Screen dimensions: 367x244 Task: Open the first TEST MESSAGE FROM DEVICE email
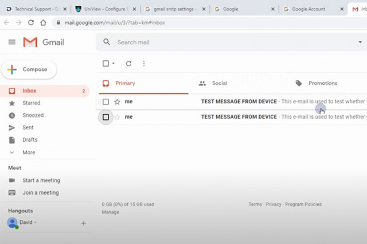[232, 102]
